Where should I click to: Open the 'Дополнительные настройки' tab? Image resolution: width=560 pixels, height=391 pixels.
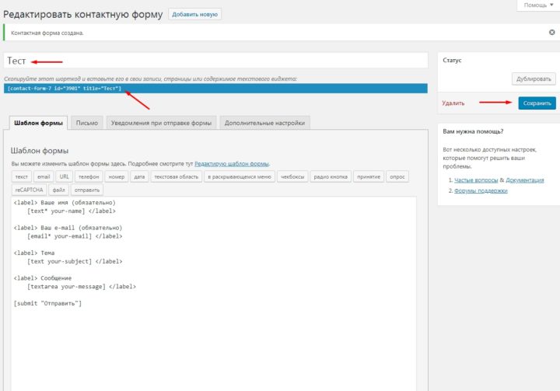click(x=264, y=123)
